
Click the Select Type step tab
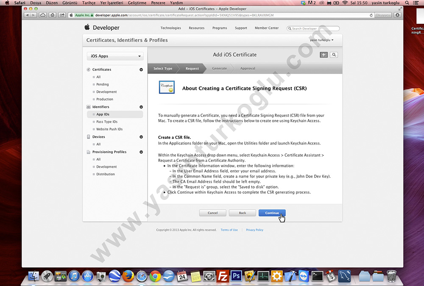click(x=163, y=68)
